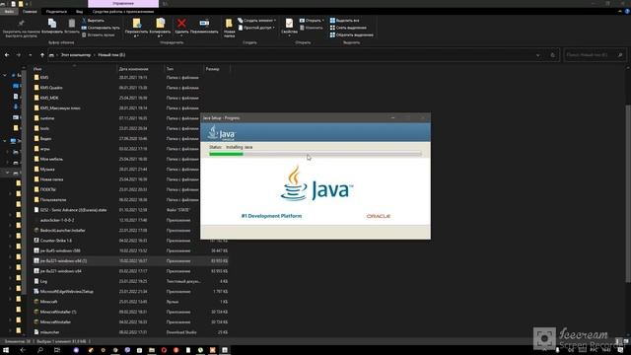Click the Java installer progress bar

315,154
